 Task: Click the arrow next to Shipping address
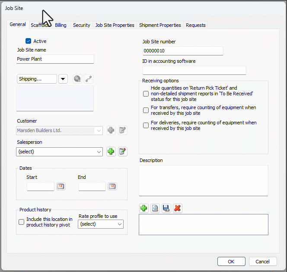63,79
